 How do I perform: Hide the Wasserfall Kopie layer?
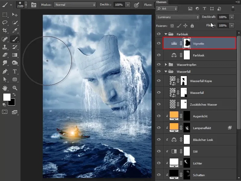pyautogui.click(x=159, y=81)
